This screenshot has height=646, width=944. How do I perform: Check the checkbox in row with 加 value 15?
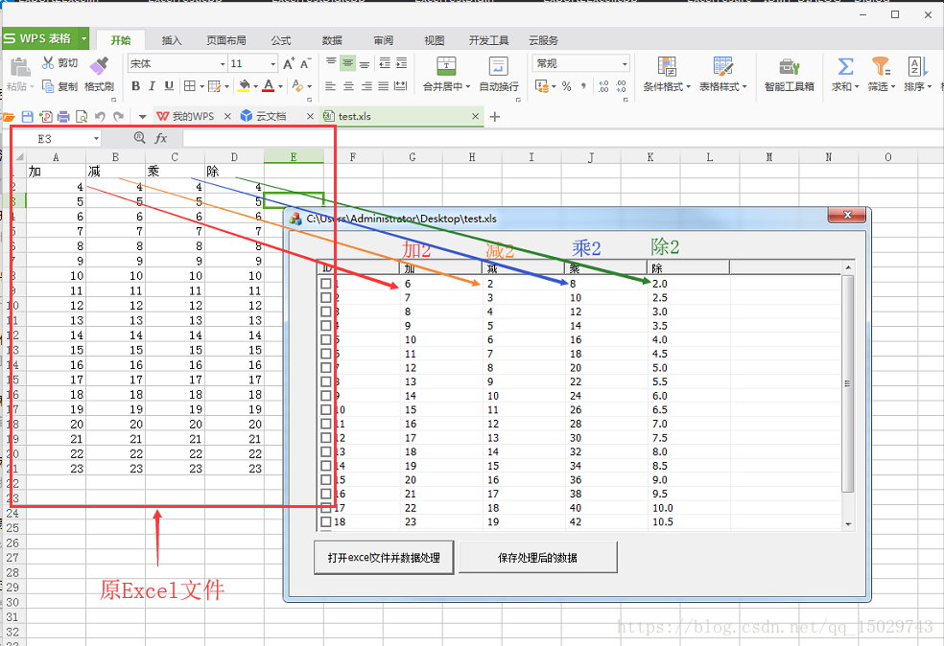tap(326, 409)
